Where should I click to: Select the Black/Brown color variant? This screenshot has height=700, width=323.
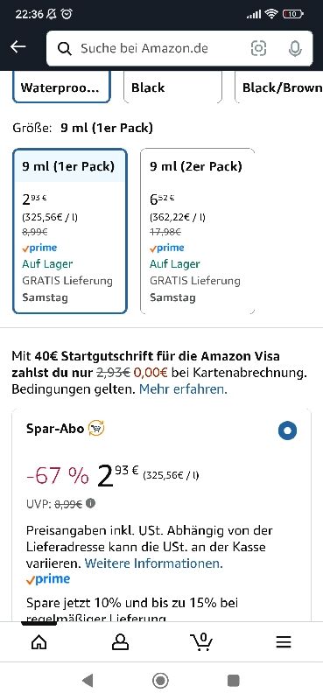(x=278, y=87)
